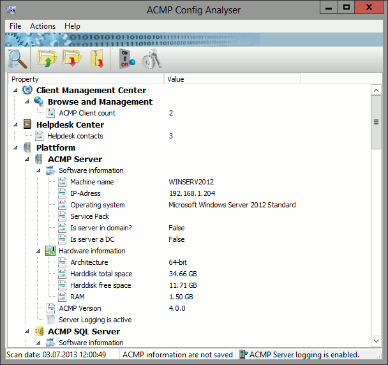The width and height of the screenshot is (388, 365).
Task: Click status bar server logging icon
Action: pyautogui.click(x=243, y=355)
